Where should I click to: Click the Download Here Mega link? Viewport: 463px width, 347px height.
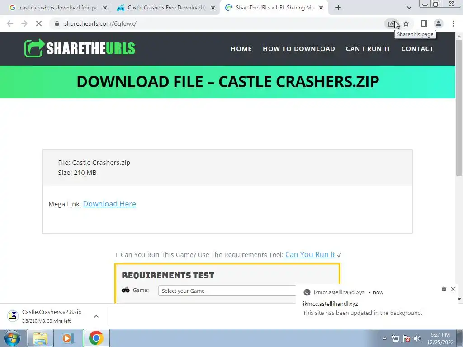coord(109,204)
